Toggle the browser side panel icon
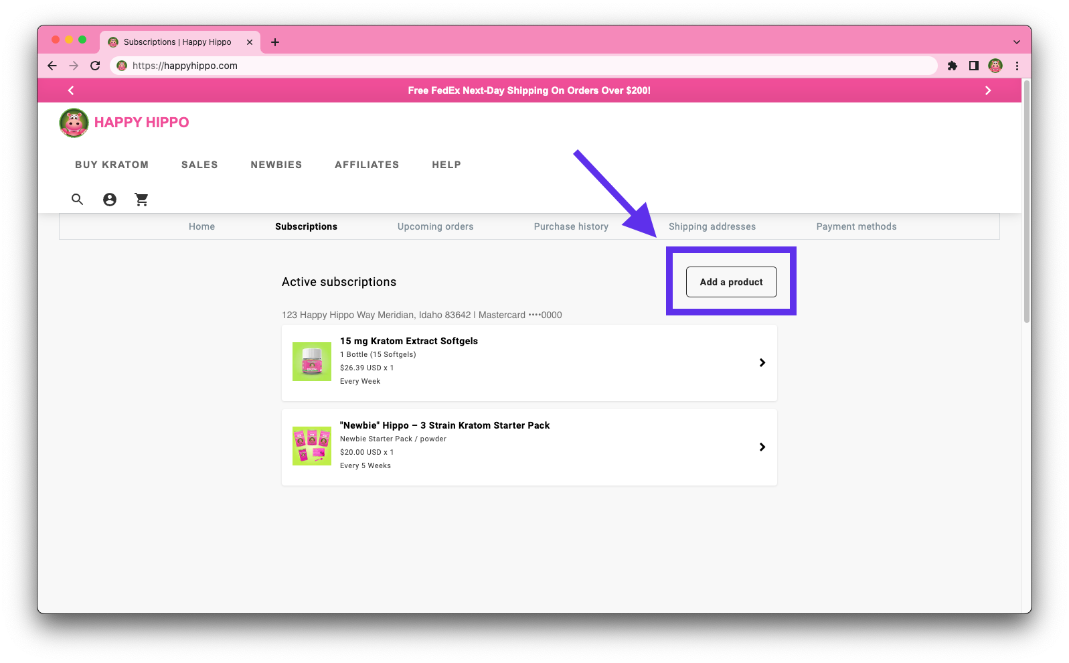This screenshot has width=1069, height=663. pyautogui.click(x=974, y=66)
